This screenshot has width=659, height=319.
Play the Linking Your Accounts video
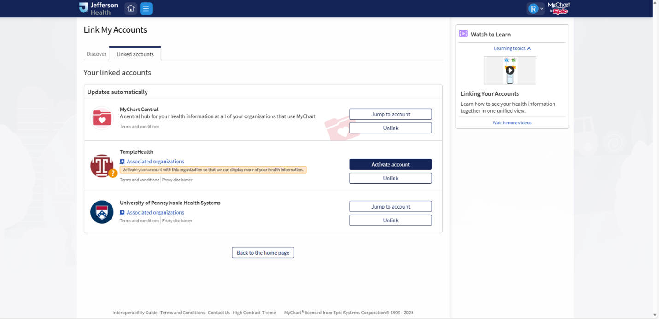[x=510, y=70]
